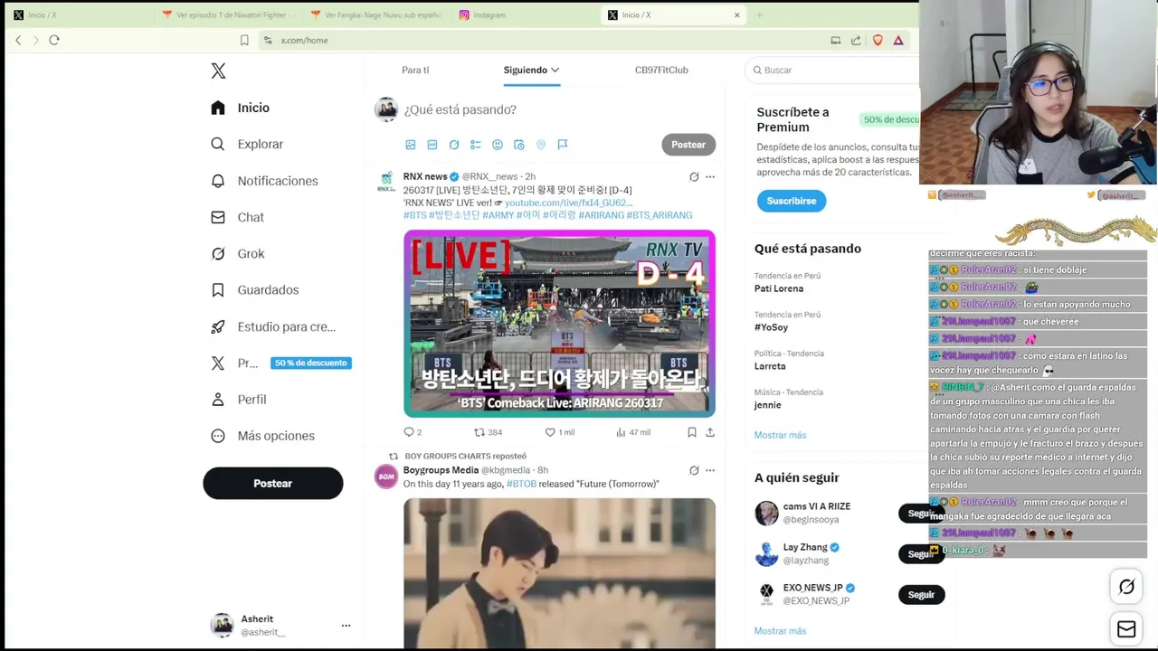
Task: Open the floating messages envelope button
Action: [x=1126, y=629]
